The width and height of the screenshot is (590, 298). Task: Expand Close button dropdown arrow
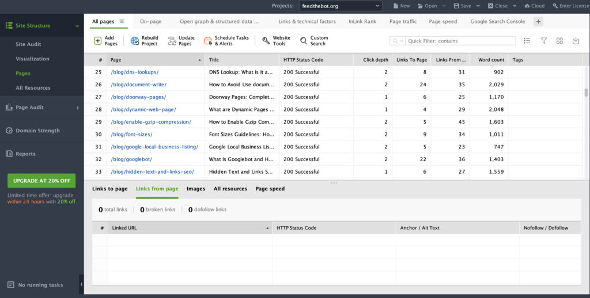tap(515, 6)
